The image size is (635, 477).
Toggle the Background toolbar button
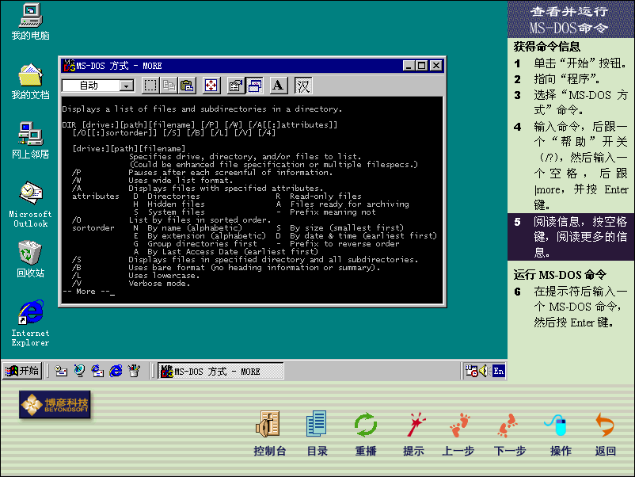click(254, 86)
